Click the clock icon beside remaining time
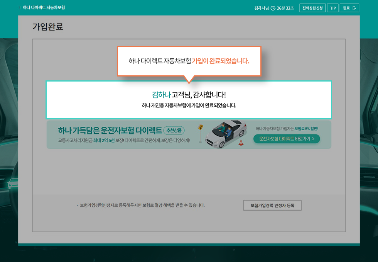378x262 pixels. click(x=273, y=8)
